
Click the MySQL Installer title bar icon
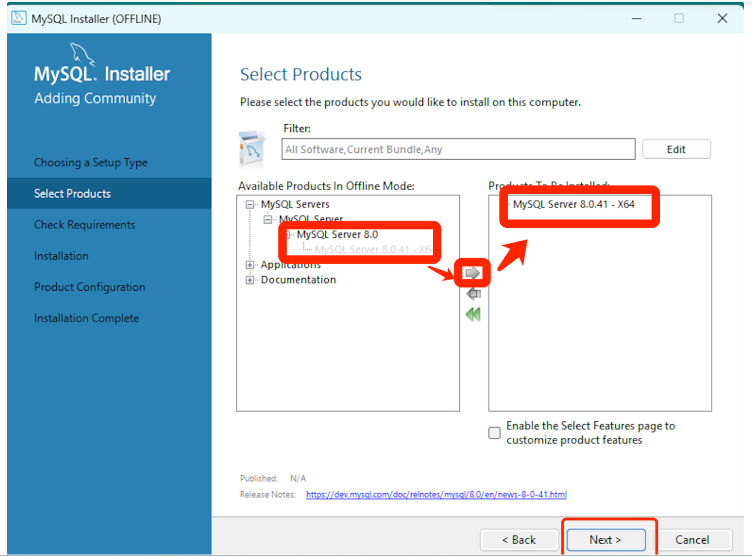19,18
